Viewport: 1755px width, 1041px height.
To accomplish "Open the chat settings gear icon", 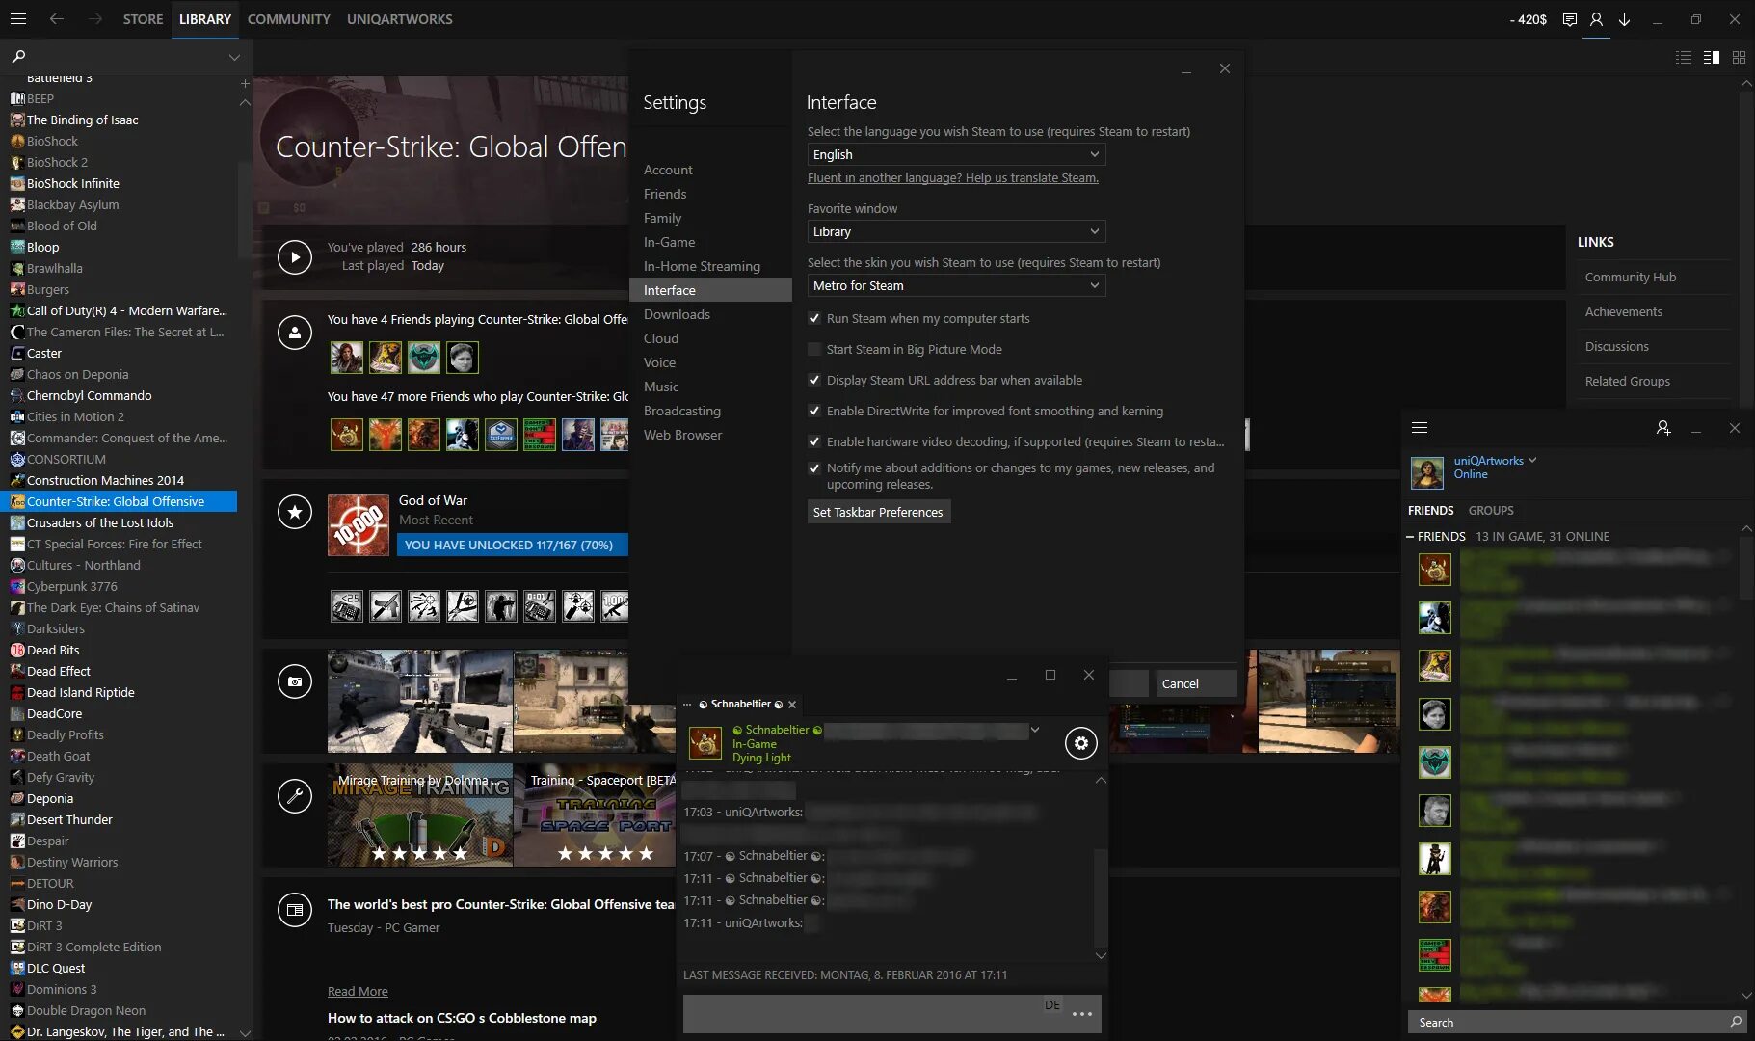I will pyautogui.click(x=1081, y=743).
